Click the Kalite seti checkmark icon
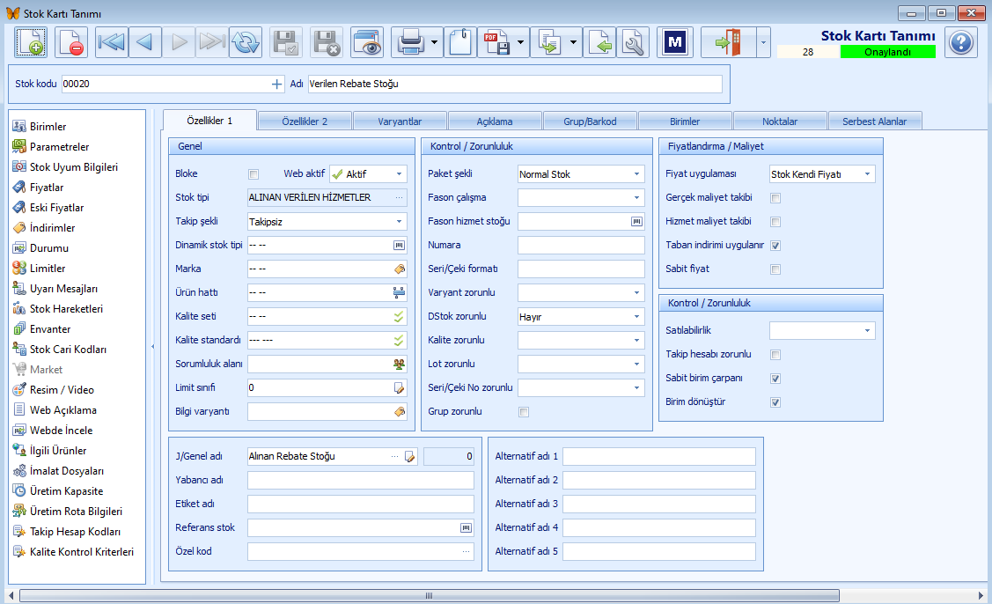 (400, 317)
